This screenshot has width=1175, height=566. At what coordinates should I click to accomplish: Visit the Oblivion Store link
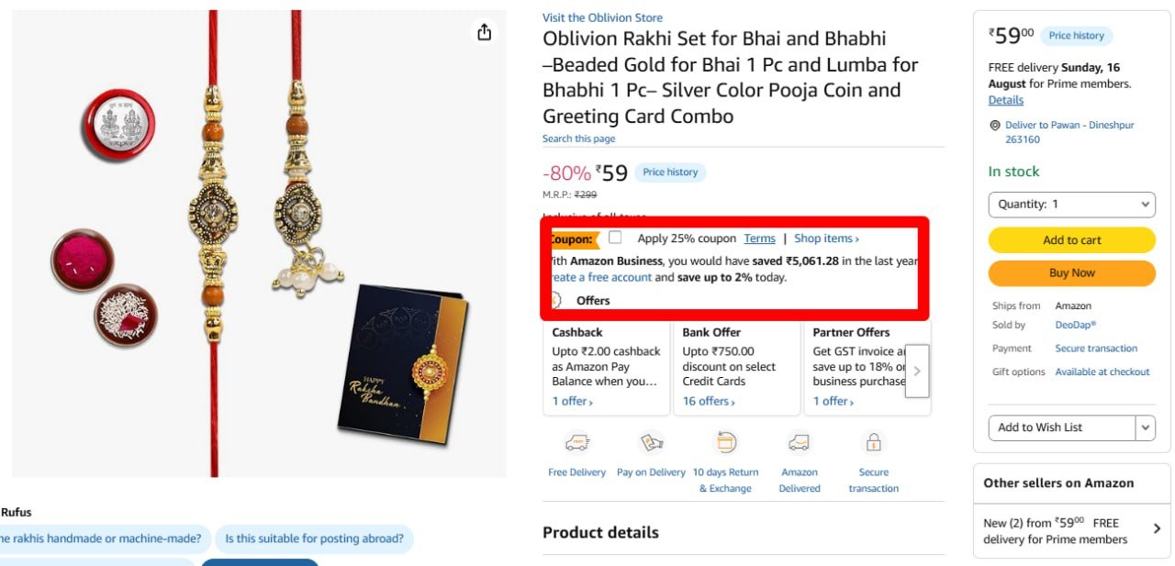(602, 17)
